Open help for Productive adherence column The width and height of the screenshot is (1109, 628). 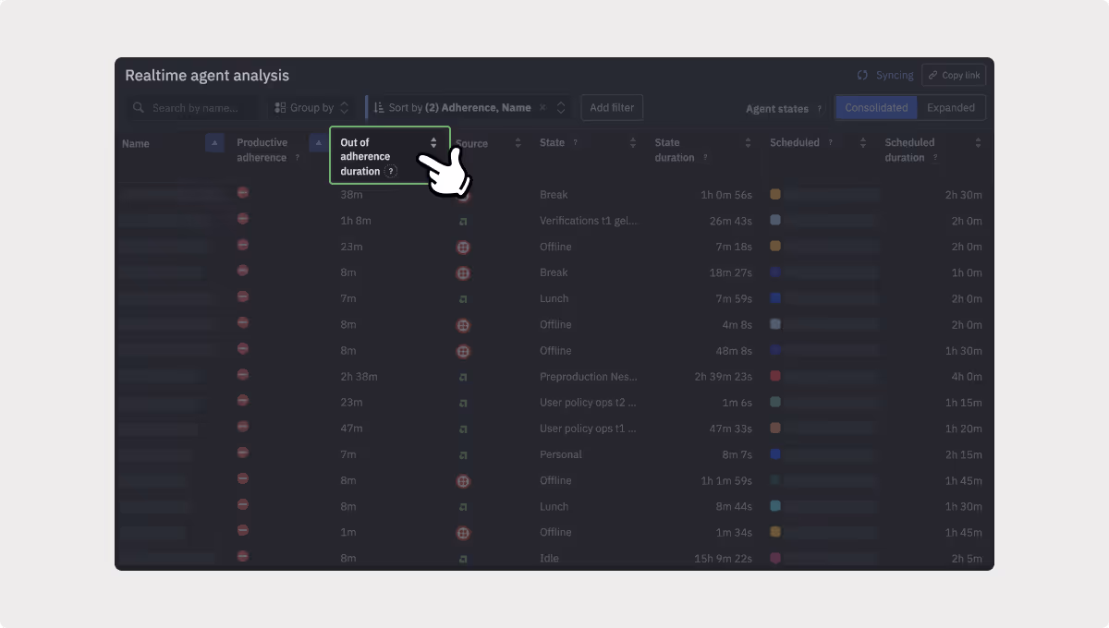tap(297, 158)
